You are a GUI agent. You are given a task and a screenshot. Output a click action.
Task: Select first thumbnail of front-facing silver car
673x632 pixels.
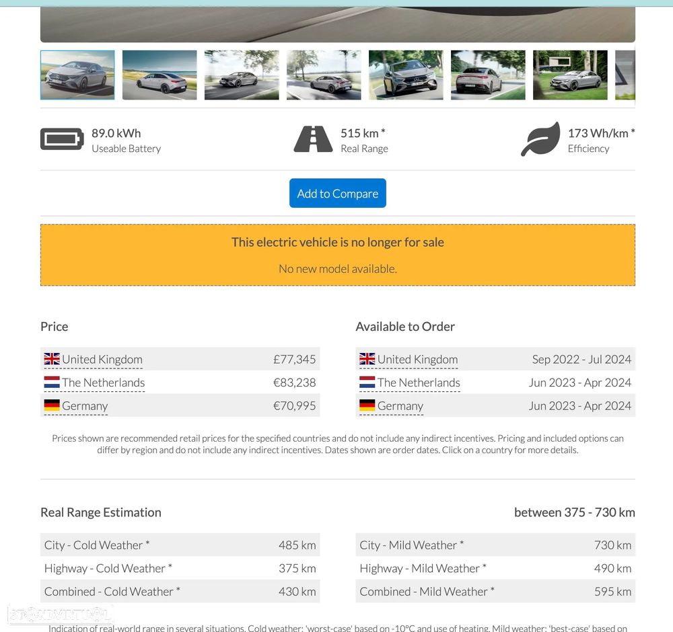[x=77, y=75]
